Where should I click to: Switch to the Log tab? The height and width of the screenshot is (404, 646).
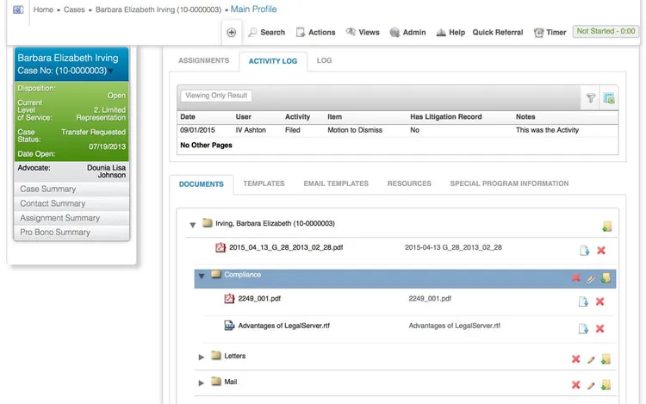(x=324, y=60)
